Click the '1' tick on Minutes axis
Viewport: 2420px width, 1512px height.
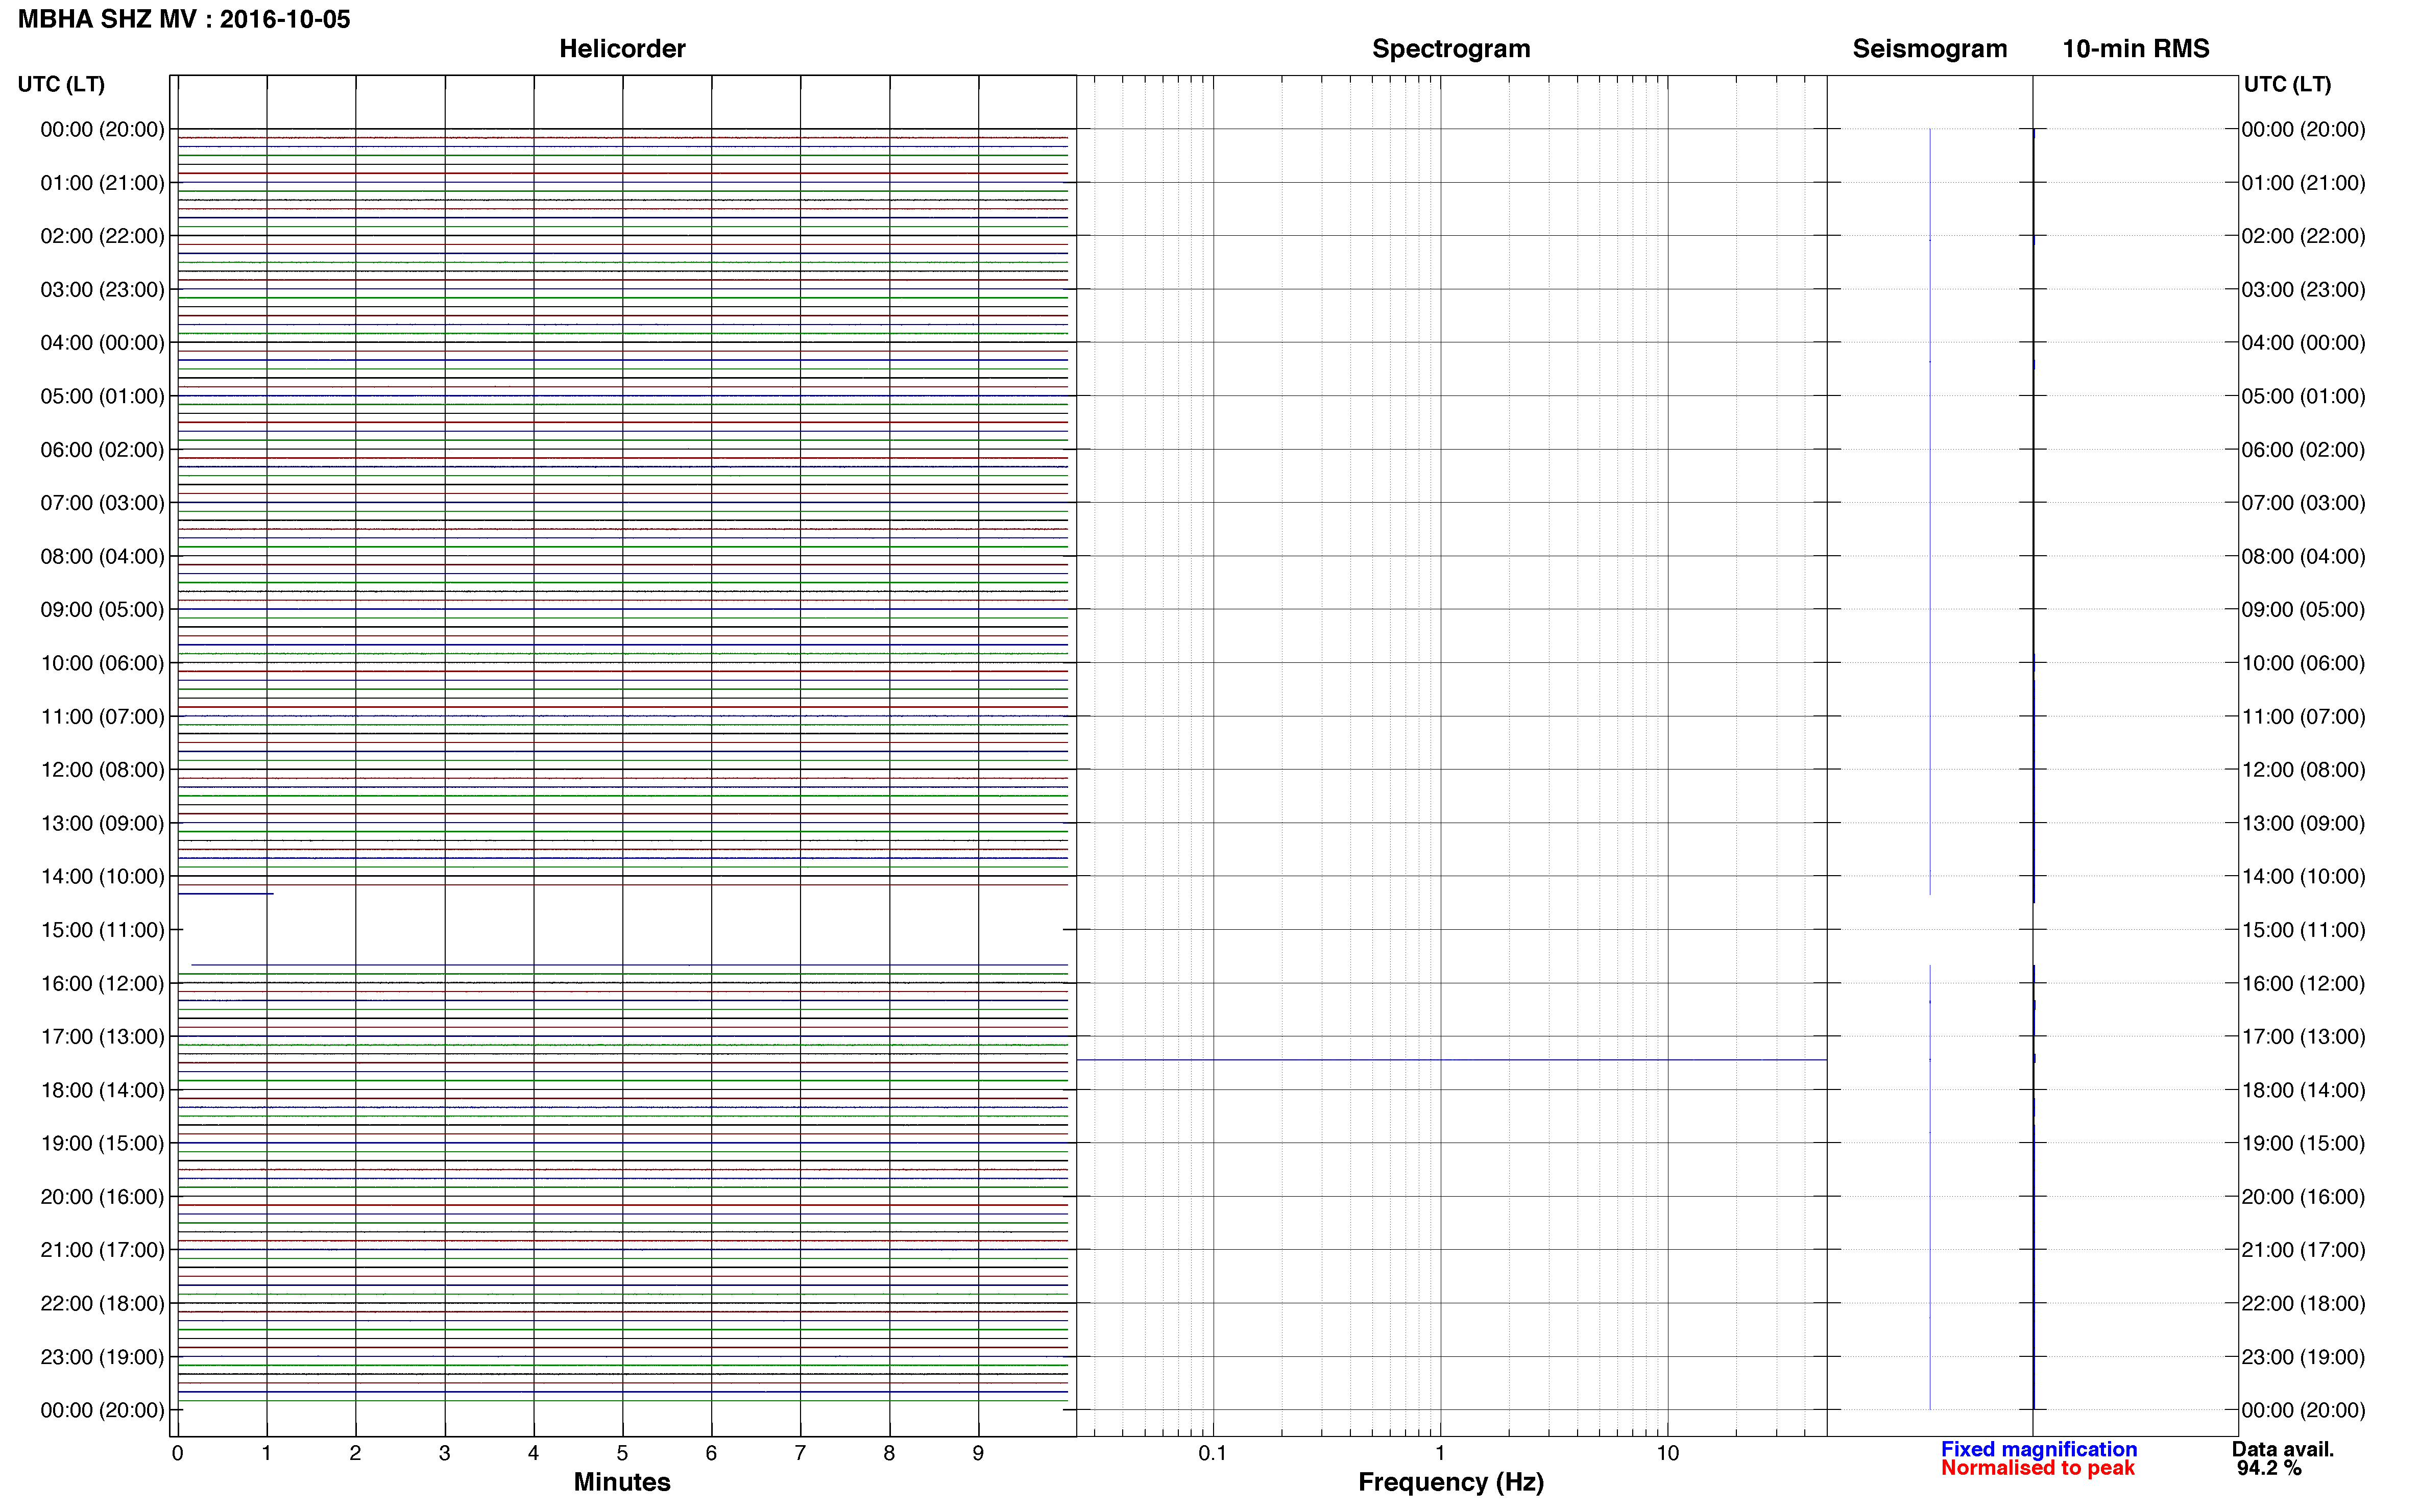coord(266,1454)
